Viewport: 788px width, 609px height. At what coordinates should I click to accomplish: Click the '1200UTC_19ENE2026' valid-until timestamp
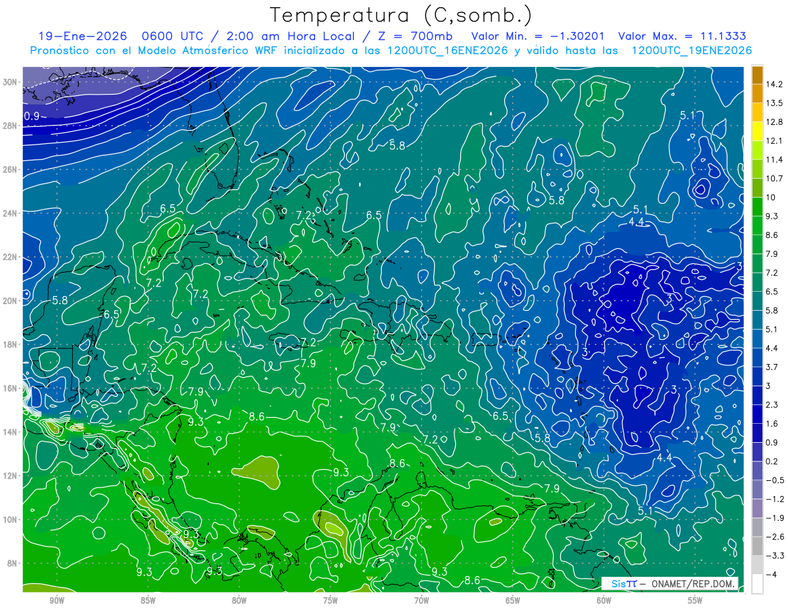[691, 51]
